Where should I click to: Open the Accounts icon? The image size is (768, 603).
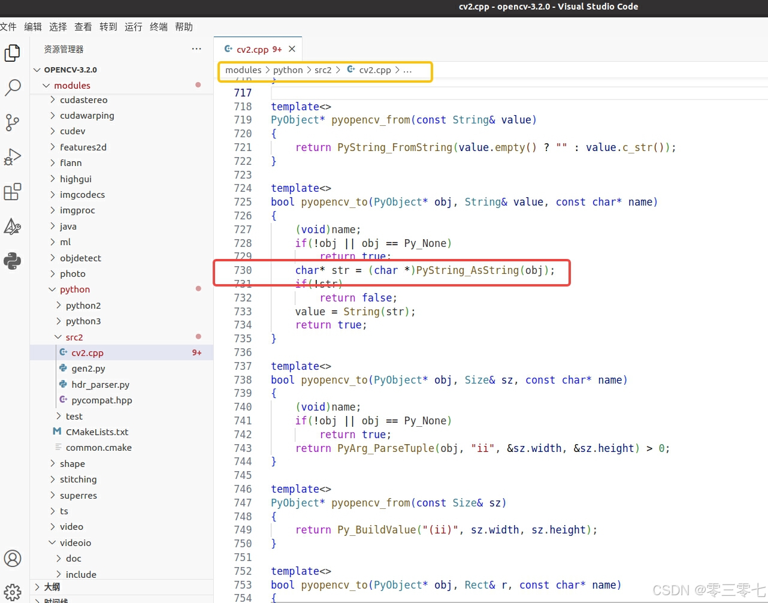[13, 558]
